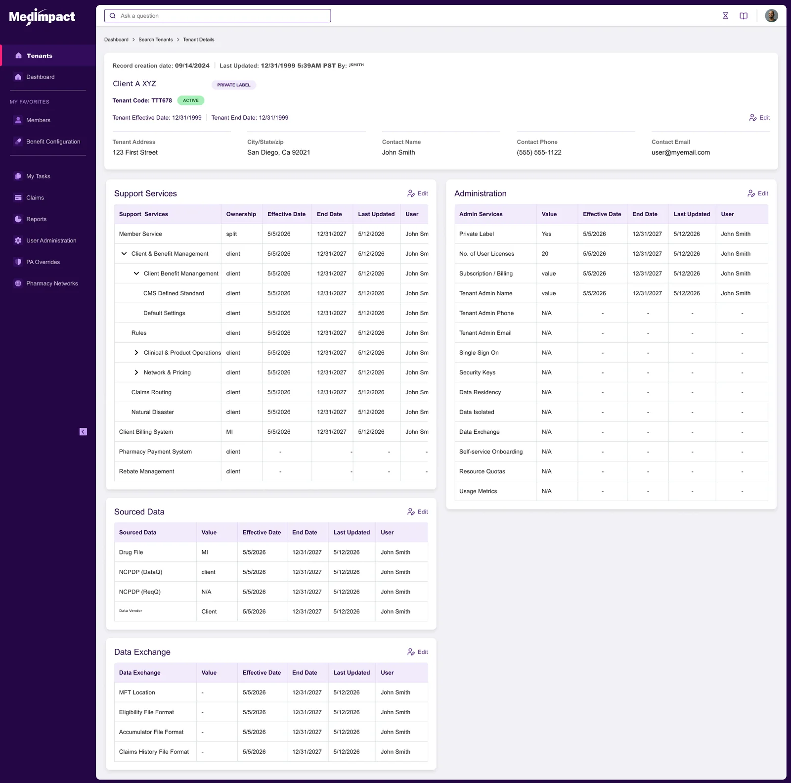Click edit icon in Administration panel
The width and height of the screenshot is (791, 783).
(751, 193)
